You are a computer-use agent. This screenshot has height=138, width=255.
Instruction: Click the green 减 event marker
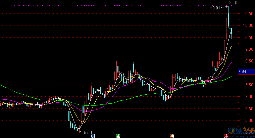118,136
